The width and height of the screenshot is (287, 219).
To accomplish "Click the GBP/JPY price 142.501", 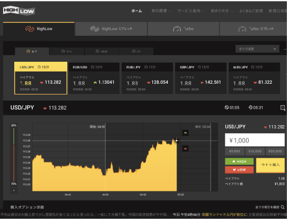I will 213,82.
